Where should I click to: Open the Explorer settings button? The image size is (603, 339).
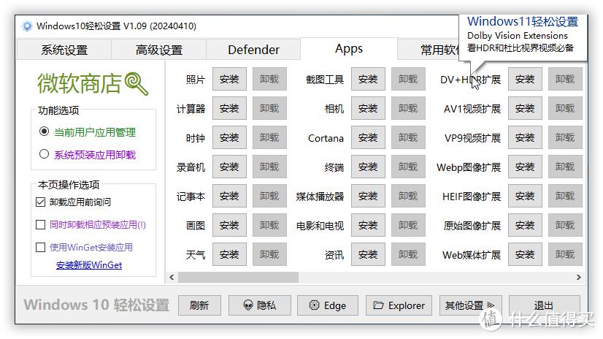(x=399, y=305)
